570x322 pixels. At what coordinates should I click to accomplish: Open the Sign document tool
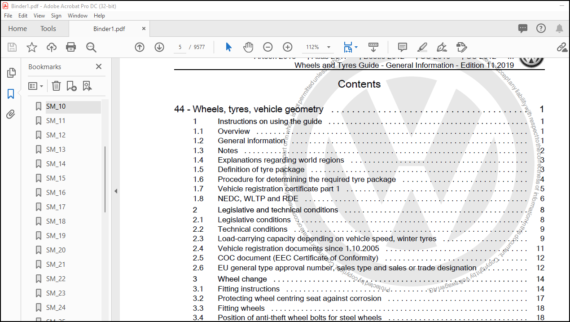click(442, 47)
